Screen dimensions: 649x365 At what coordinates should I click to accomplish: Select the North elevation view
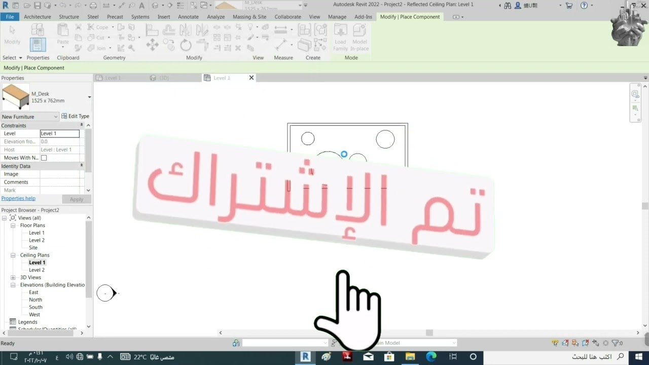[35, 300]
